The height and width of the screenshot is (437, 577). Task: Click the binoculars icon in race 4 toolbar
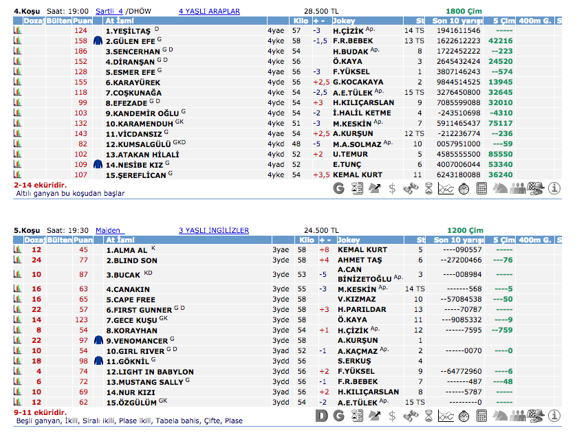tap(411, 188)
